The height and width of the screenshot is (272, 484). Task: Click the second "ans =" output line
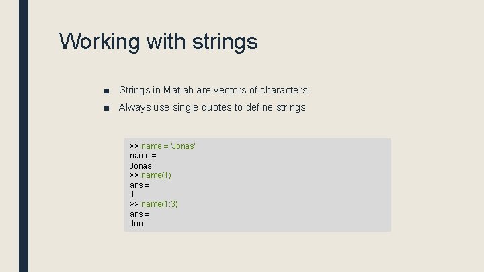(139, 214)
